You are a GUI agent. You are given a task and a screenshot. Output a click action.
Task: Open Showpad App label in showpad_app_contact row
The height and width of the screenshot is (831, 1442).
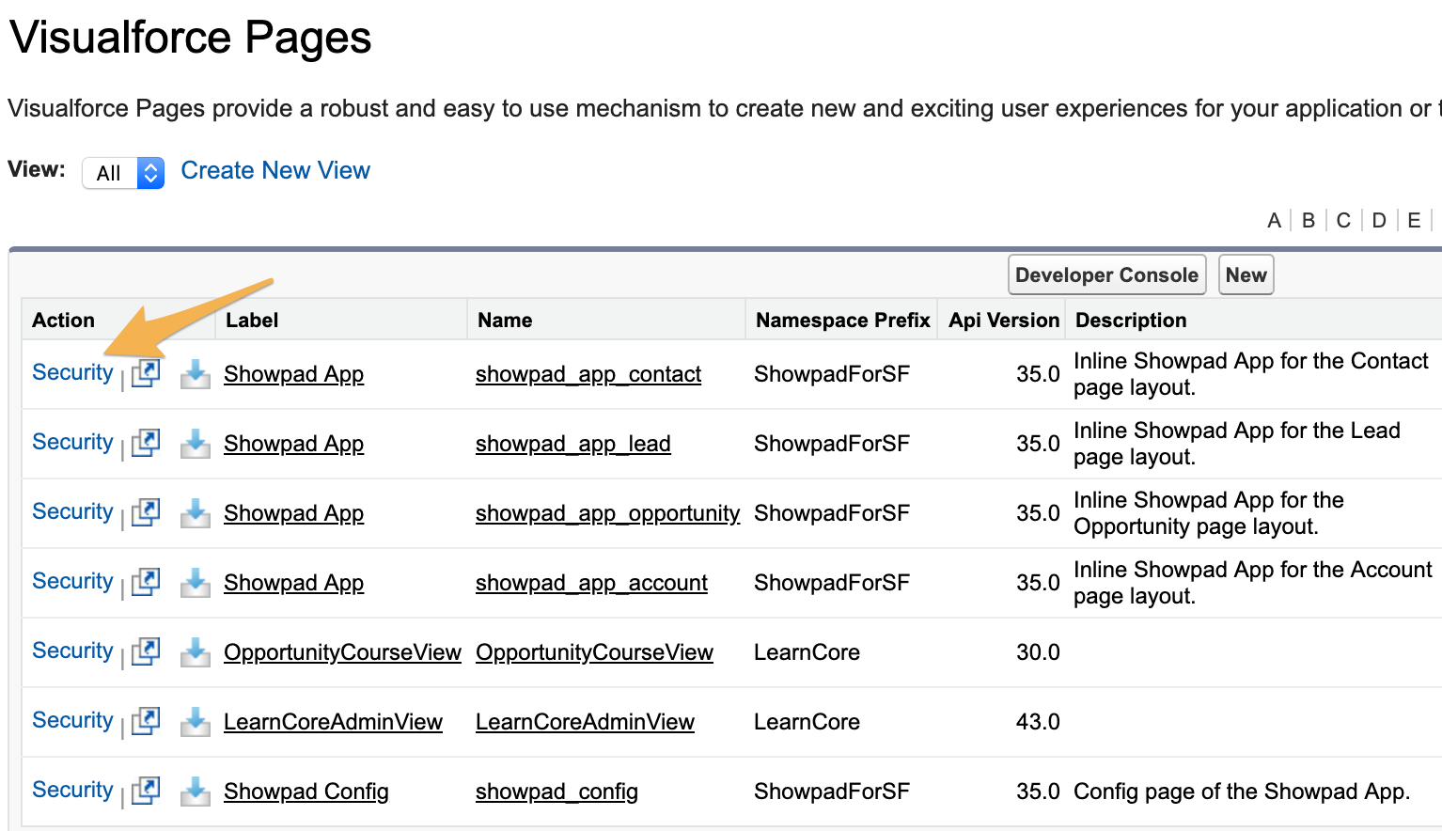point(293,374)
